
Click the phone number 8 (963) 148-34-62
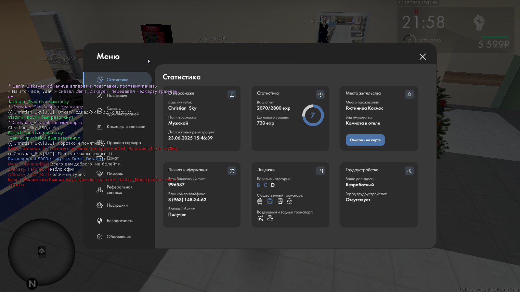tap(187, 200)
